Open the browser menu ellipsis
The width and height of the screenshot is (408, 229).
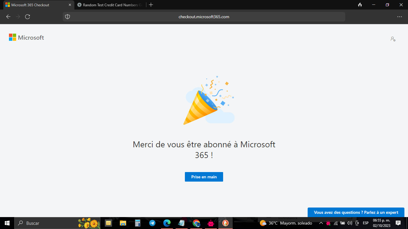(400, 17)
